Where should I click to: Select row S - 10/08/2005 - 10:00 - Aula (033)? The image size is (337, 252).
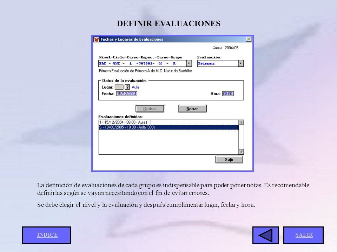tap(169, 127)
